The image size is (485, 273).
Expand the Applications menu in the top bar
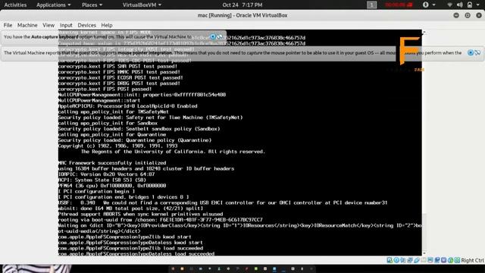54,5
